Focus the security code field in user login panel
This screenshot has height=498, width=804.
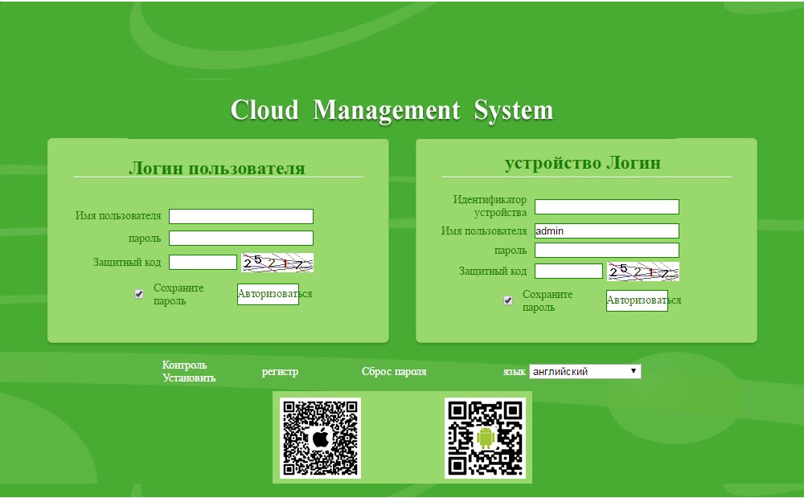point(203,263)
